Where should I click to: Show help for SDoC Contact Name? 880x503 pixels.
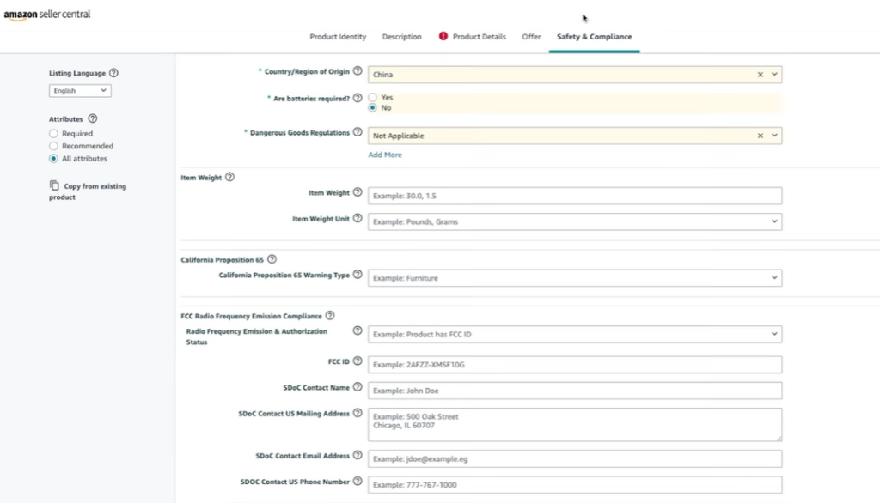[x=357, y=387]
